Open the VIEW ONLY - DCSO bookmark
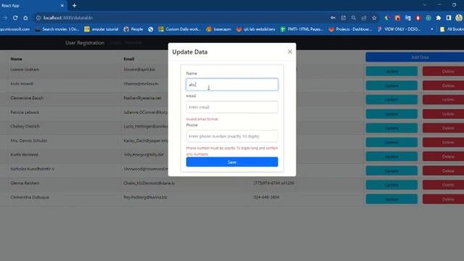The width and height of the screenshot is (464, 261). pos(399,29)
